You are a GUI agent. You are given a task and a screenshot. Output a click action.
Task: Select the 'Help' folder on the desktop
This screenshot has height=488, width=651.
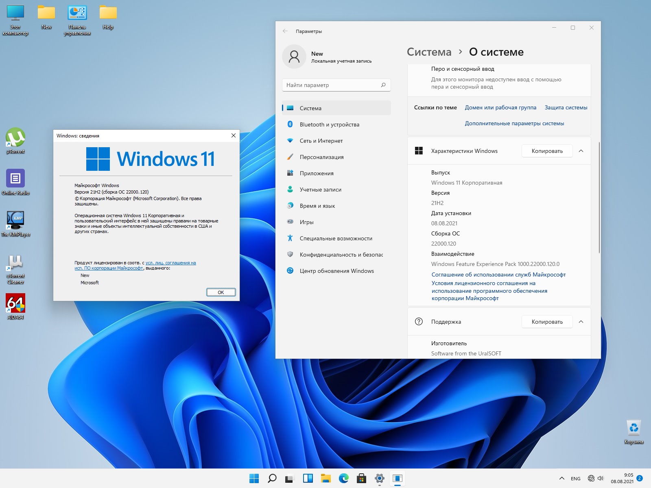(108, 17)
